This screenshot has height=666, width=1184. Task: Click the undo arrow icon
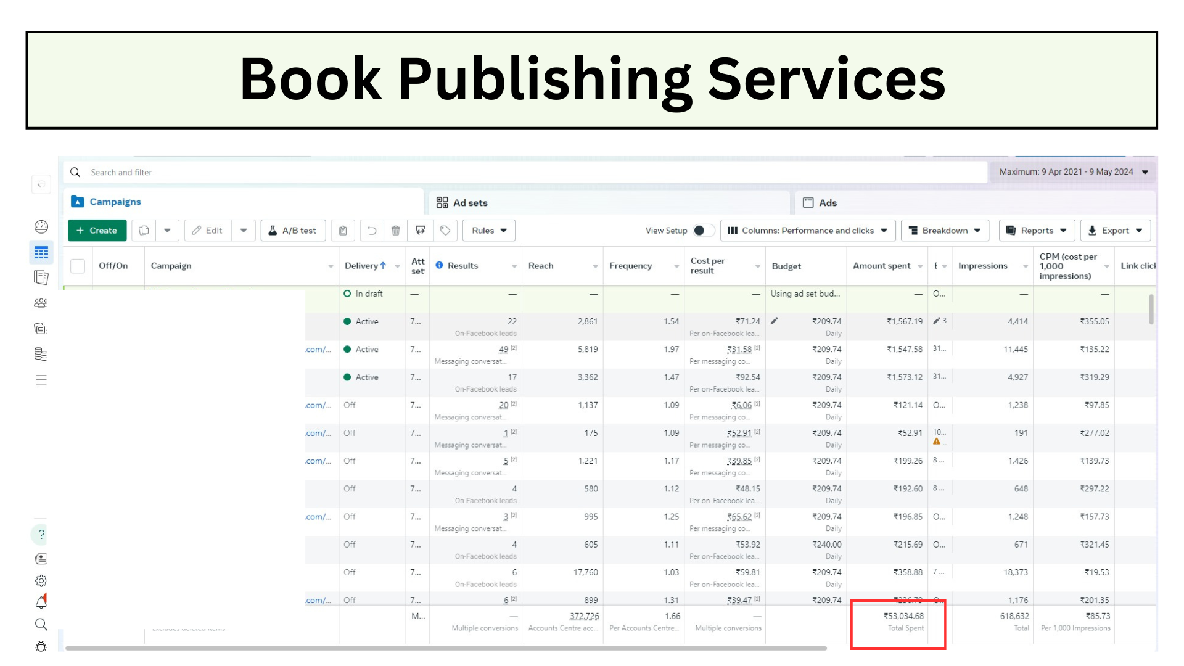pos(371,231)
